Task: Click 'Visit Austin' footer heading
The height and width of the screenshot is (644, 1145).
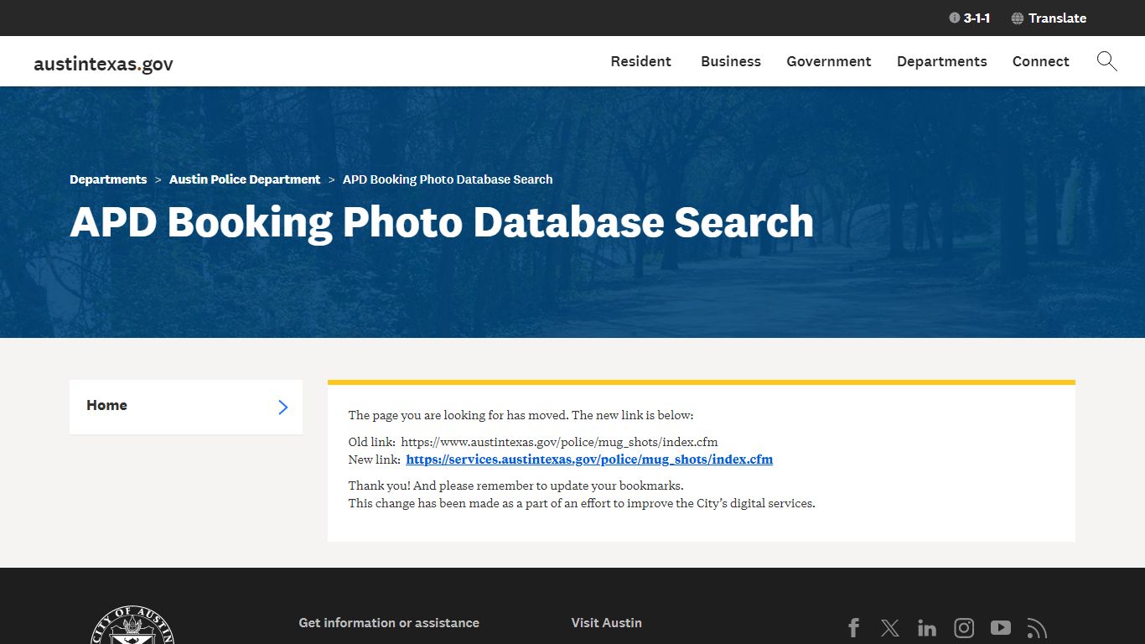Action: coord(606,623)
